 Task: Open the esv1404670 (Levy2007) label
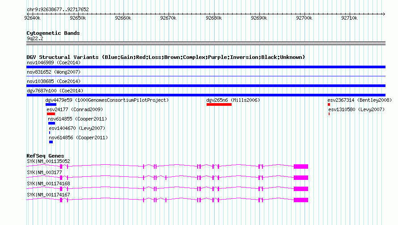pyautogui.click(x=77, y=128)
